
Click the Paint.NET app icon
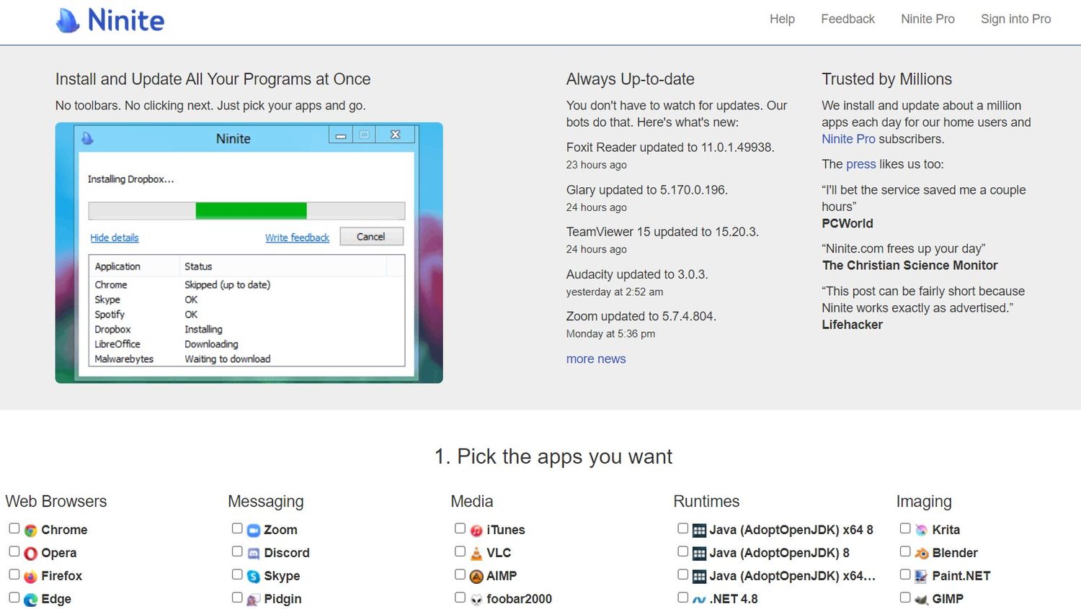921,577
